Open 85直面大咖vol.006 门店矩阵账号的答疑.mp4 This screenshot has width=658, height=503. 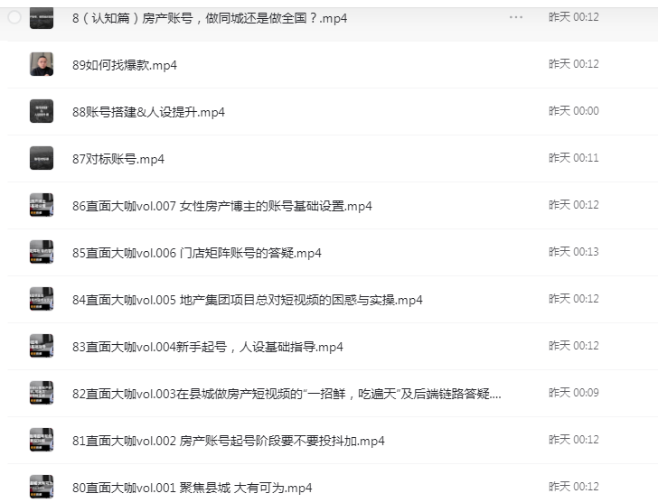[x=196, y=253]
